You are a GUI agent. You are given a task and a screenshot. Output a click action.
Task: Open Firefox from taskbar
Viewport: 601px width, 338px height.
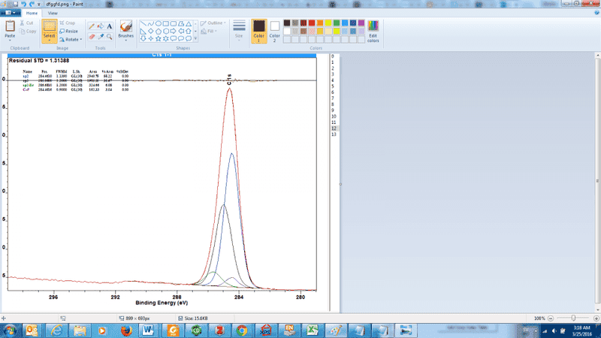pyautogui.click(x=125, y=330)
